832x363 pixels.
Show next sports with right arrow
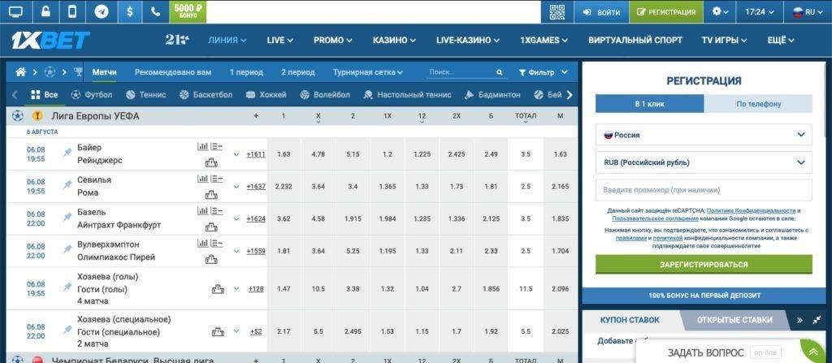[570, 95]
